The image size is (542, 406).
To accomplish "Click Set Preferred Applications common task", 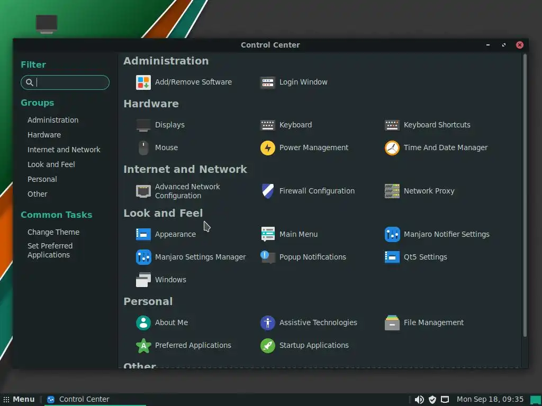I will [50, 250].
